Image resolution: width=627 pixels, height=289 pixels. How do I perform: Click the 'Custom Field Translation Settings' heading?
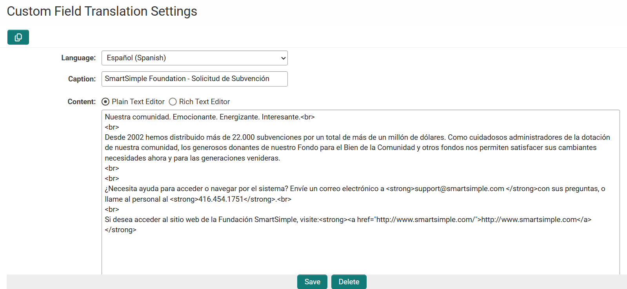(102, 11)
